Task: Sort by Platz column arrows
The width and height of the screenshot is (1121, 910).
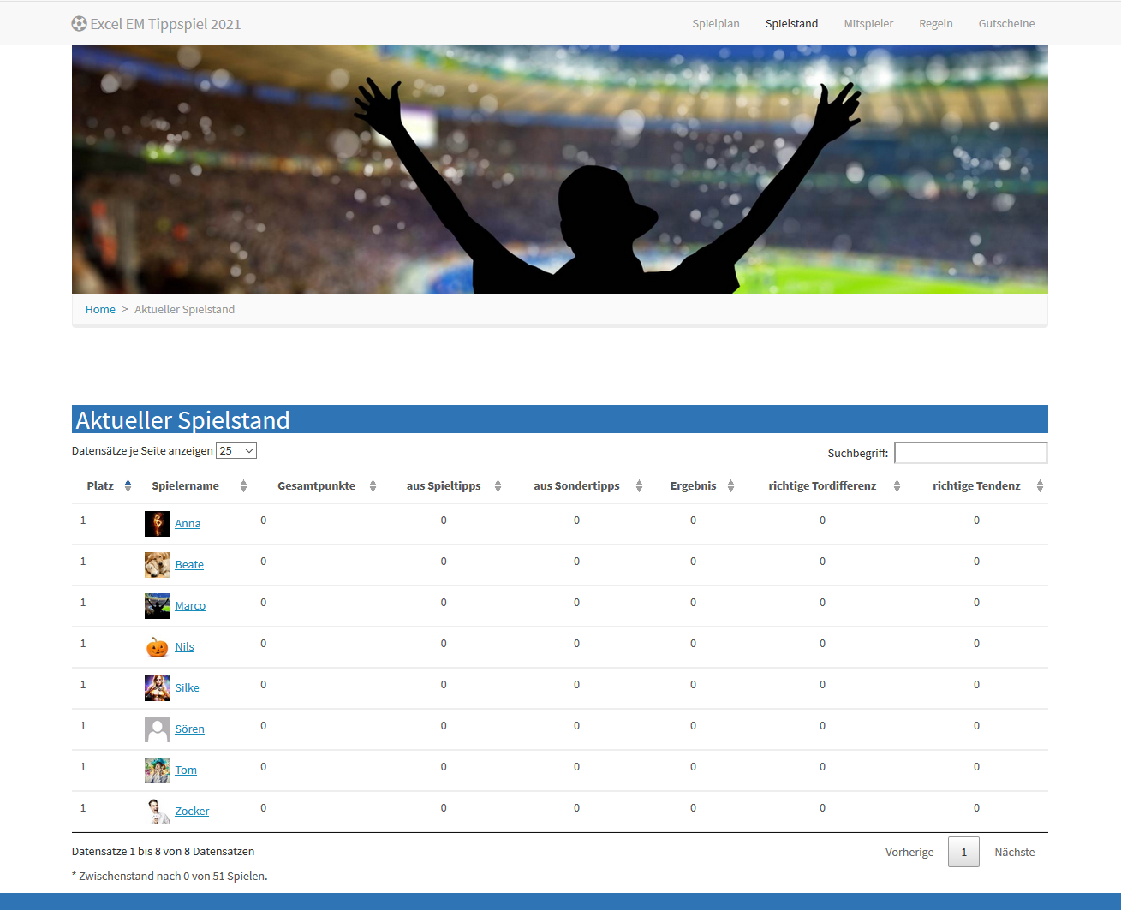Action: [128, 485]
